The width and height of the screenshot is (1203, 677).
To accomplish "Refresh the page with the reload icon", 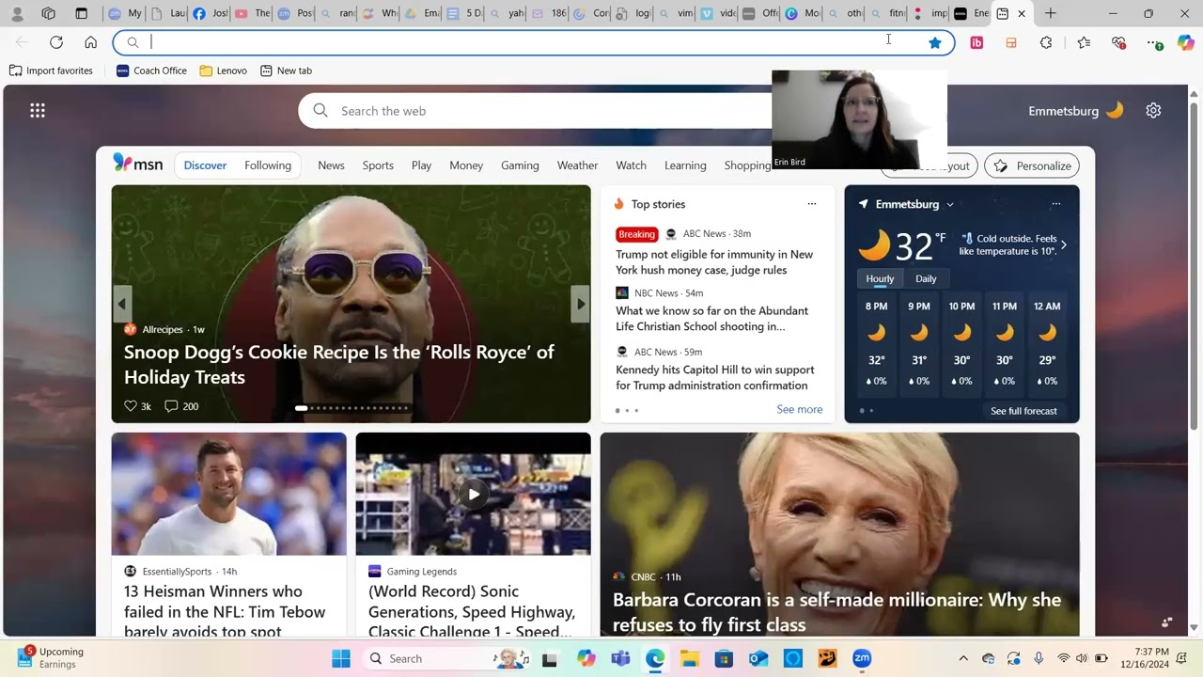I will [56, 42].
